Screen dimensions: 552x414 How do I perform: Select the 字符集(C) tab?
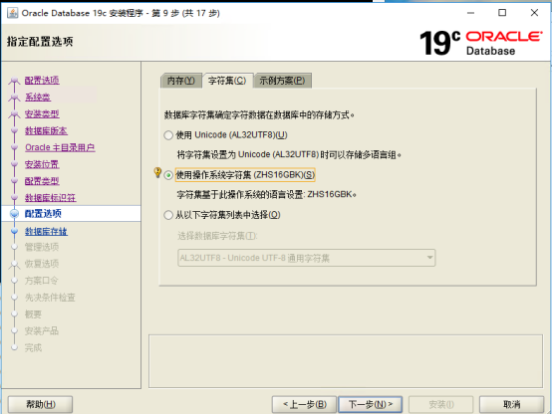coord(227,81)
